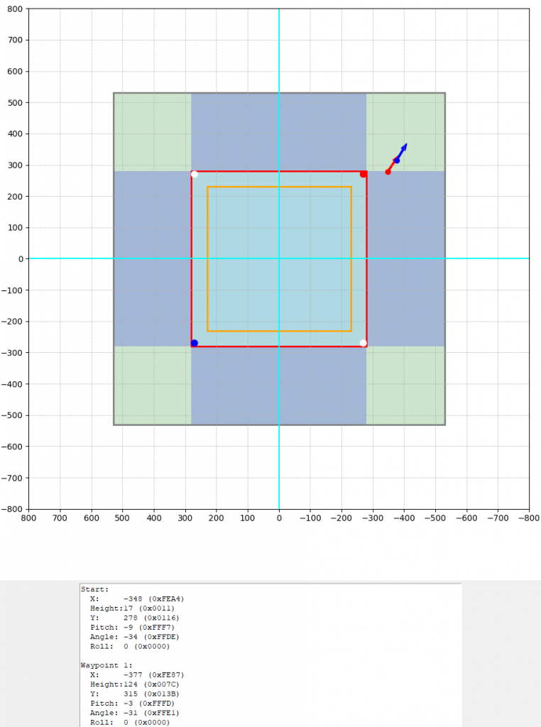Select white dot at red square's top-left corner

195,174
